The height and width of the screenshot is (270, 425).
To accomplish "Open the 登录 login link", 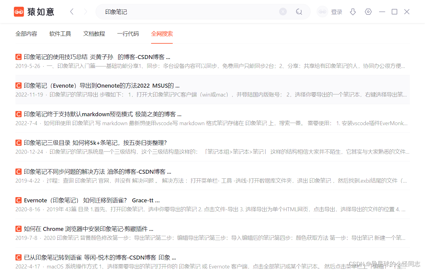I will tap(336, 12).
